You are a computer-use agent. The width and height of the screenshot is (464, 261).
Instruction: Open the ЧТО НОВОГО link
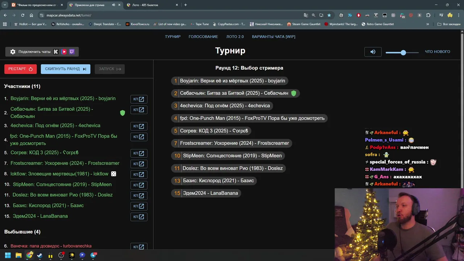(x=437, y=52)
